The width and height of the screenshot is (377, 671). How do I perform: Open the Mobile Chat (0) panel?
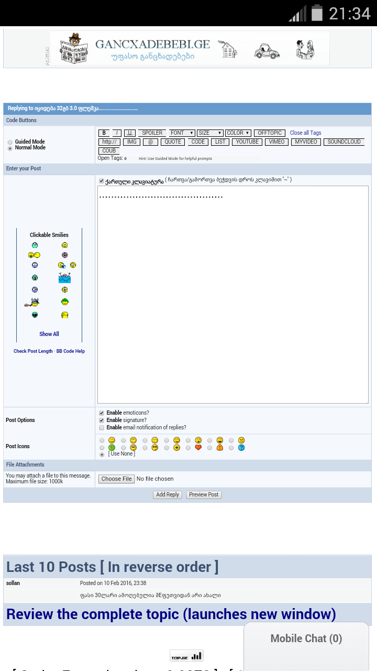tap(306, 646)
